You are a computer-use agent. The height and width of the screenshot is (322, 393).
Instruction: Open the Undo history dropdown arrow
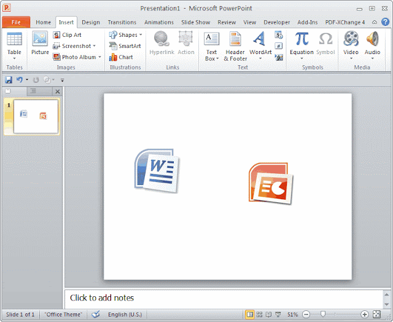coord(27,80)
